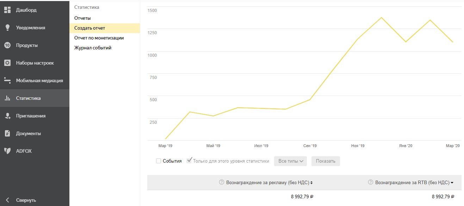Click chart peak point near Дек '19
Image resolution: width=464 pixels, height=206 pixels.
point(382,17)
